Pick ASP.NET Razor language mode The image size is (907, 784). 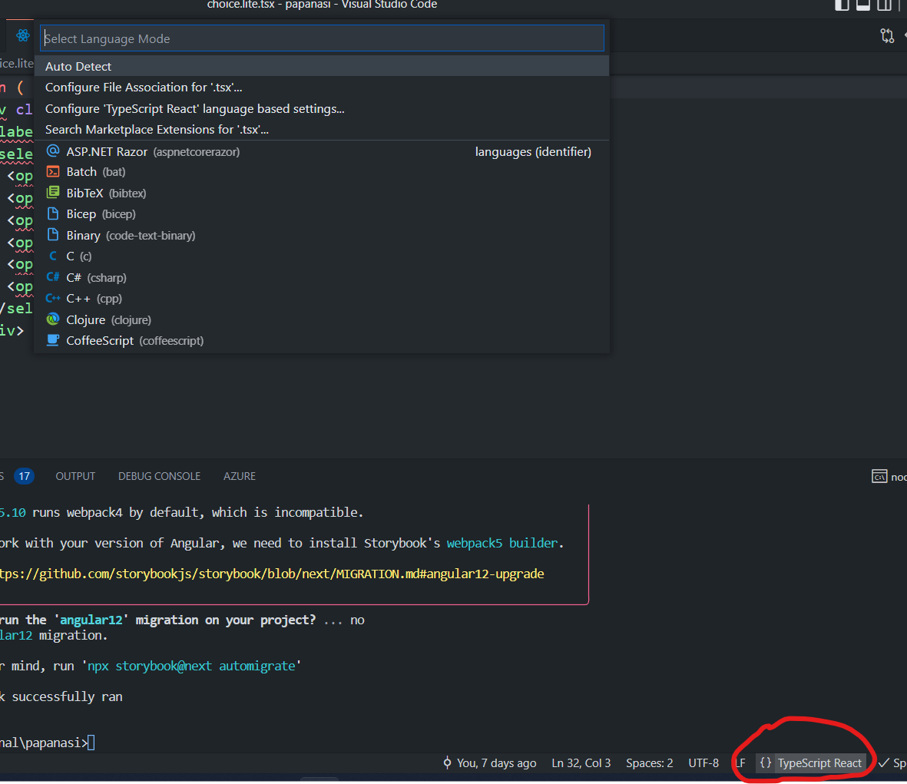pyautogui.click(x=323, y=151)
